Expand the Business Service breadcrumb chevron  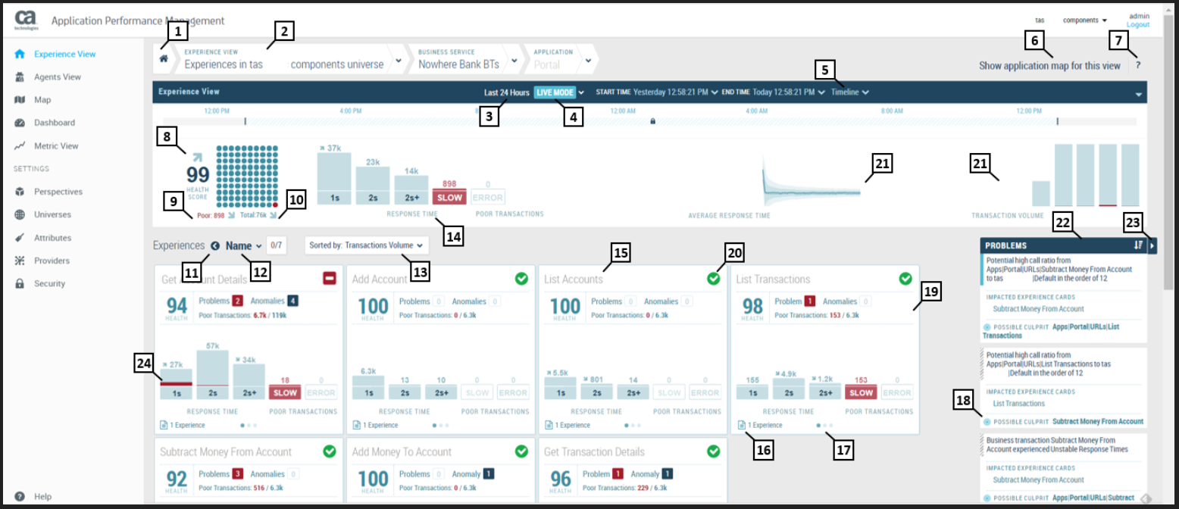(x=514, y=60)
